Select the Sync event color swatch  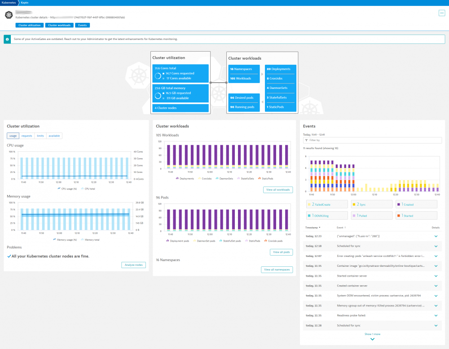[x=354, y=204]
